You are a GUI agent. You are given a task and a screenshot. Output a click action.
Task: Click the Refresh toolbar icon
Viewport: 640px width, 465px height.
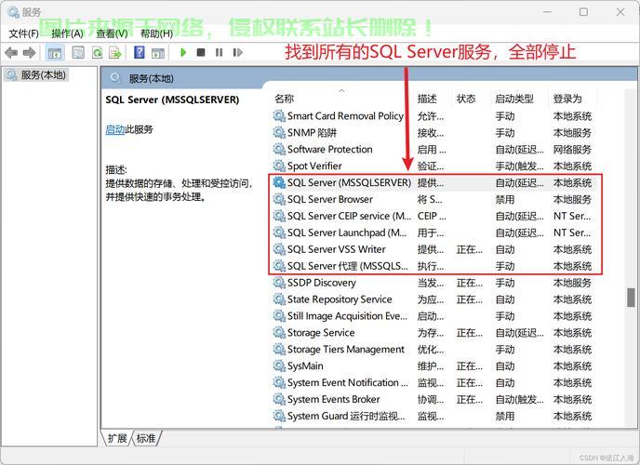[x=97, y=53]
